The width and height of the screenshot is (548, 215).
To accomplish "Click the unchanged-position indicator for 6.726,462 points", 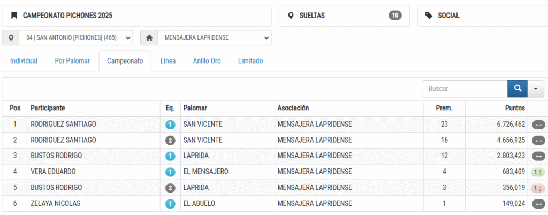I will pos(538,125).
